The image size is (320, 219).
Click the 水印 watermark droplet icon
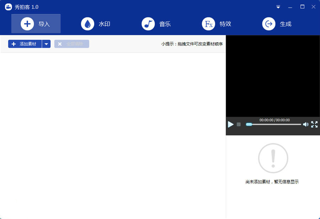point(88,24)
